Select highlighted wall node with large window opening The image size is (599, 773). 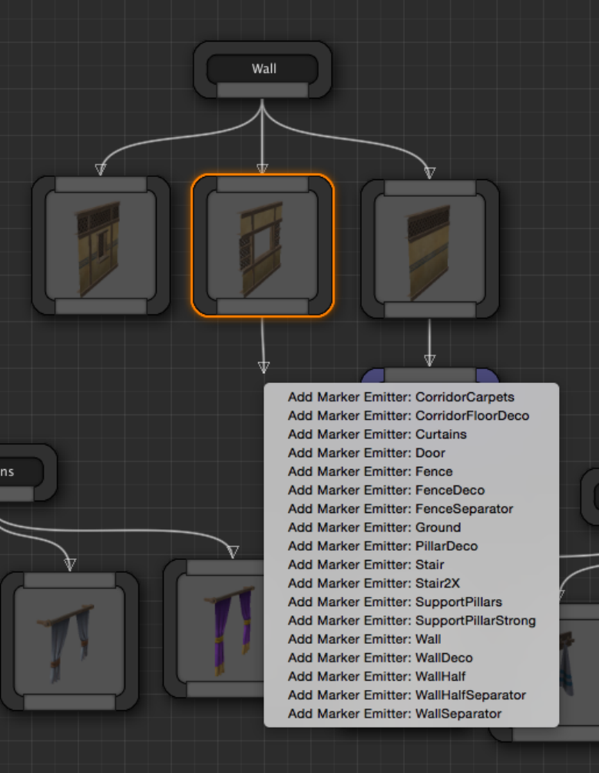click(263, 245)
